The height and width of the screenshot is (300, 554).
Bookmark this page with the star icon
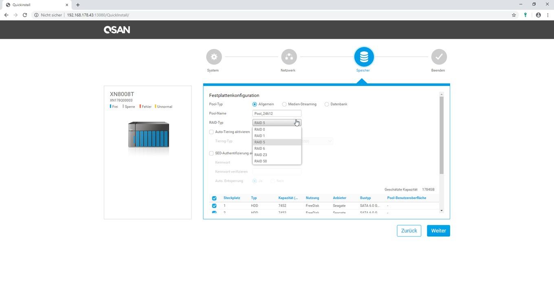pyautogui.click(x=514, y=15)
